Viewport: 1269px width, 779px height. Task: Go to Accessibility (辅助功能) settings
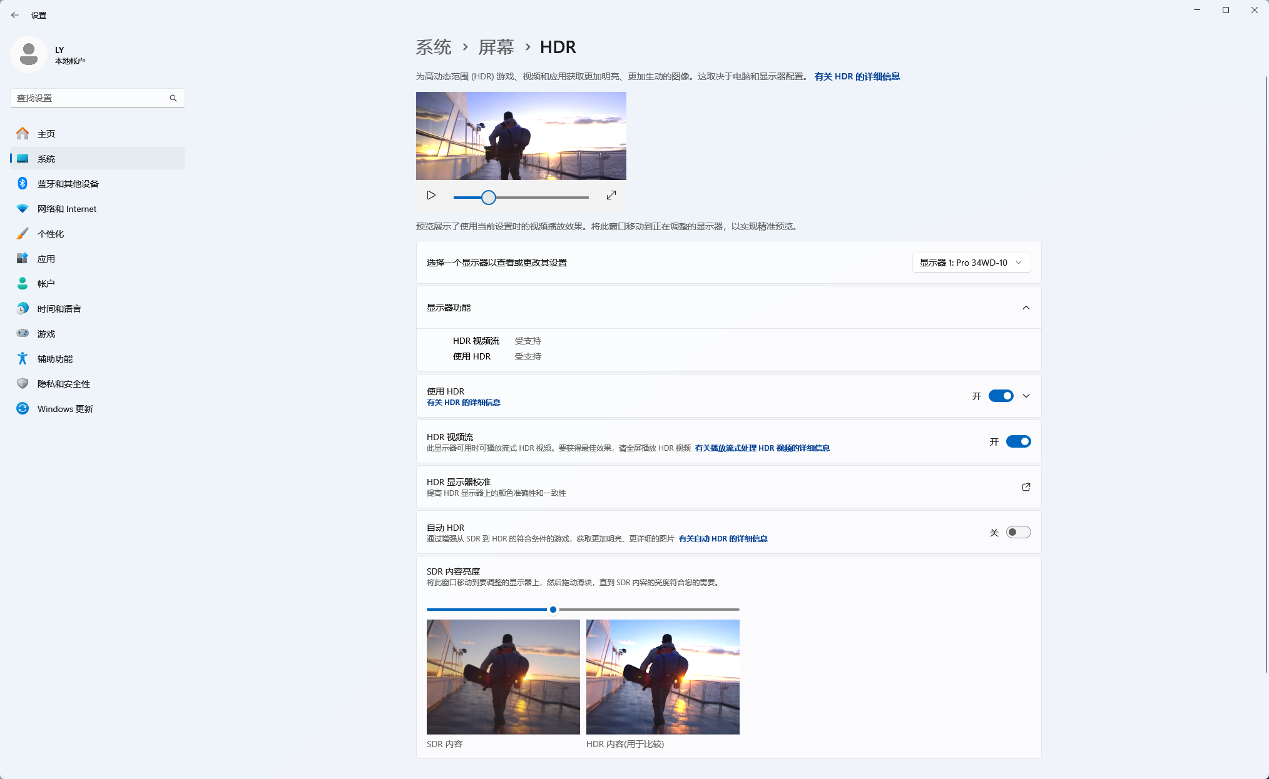pos(54,359)
